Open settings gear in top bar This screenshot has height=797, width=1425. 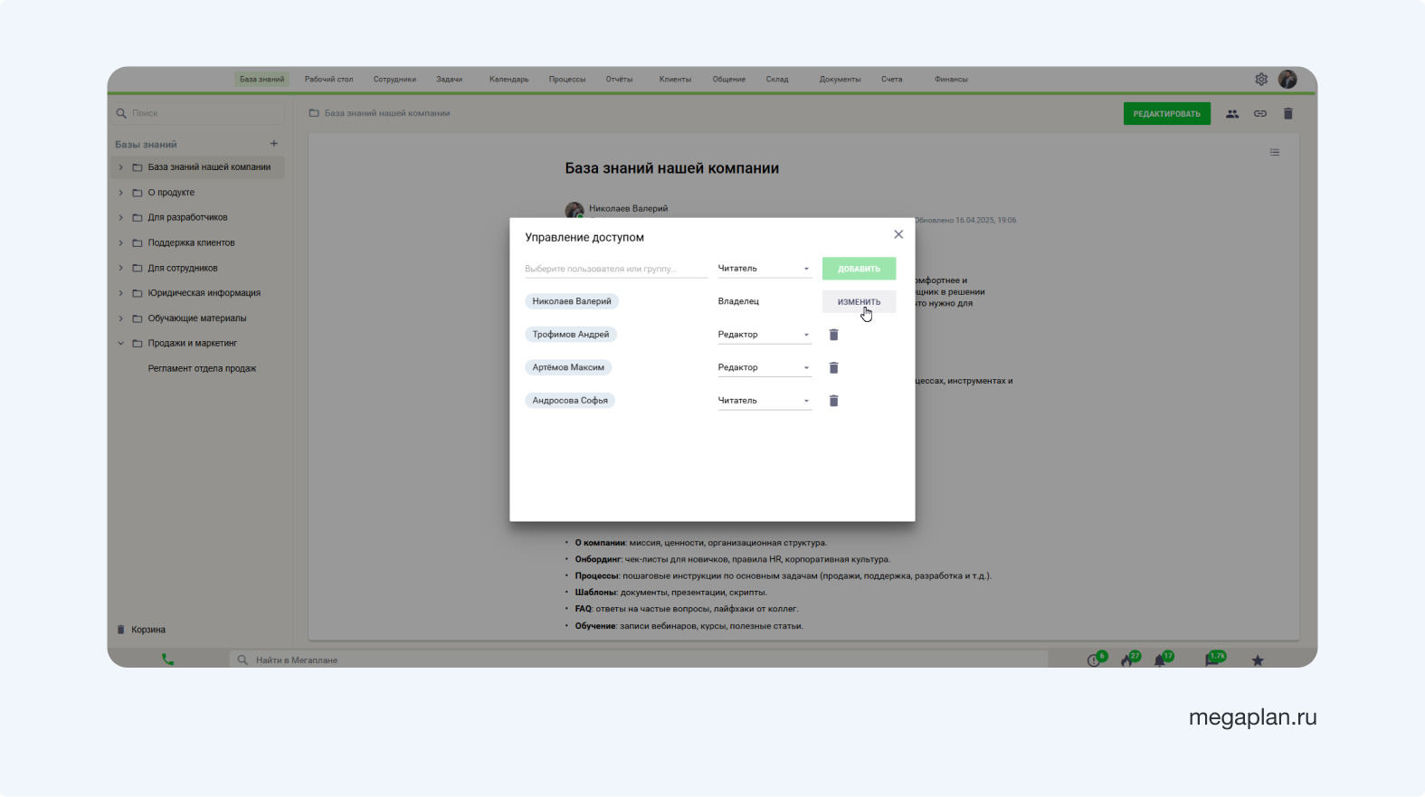coord(1261,80)
